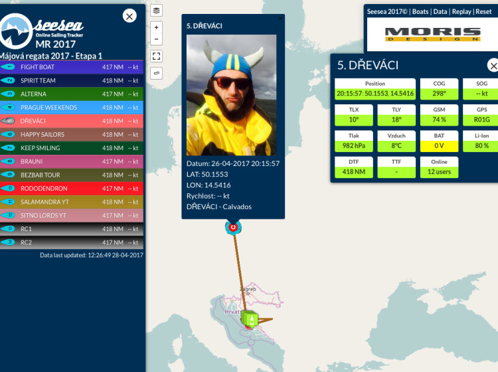Click the Reset menu item
The height and width of the screenshot is (372, 498).
483,12
